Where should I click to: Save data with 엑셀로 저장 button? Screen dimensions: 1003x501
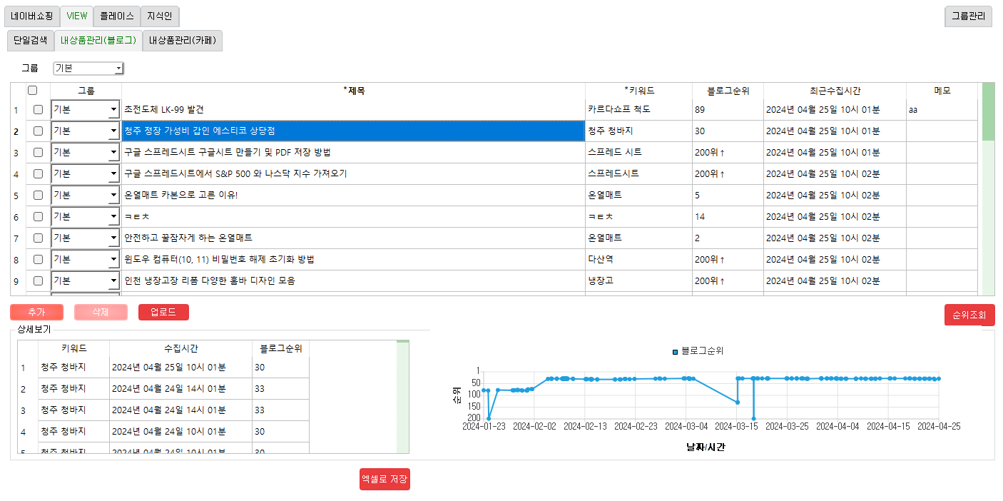[385, 480]
